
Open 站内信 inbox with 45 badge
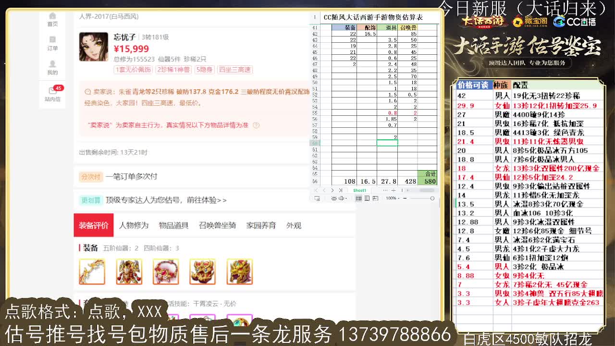(53, 94)
